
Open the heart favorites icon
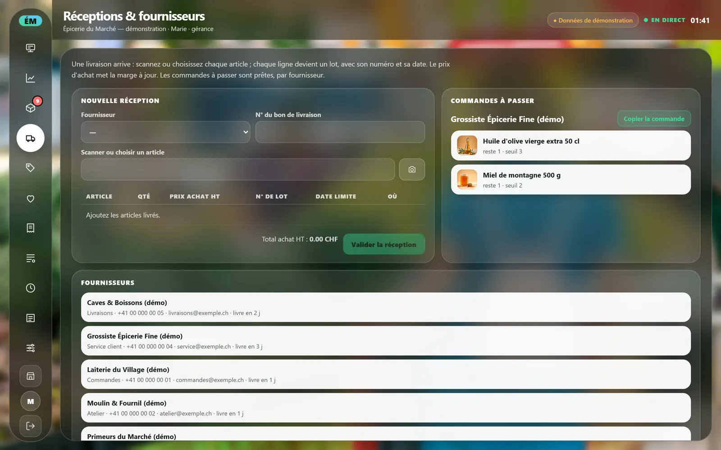[30, 198]
